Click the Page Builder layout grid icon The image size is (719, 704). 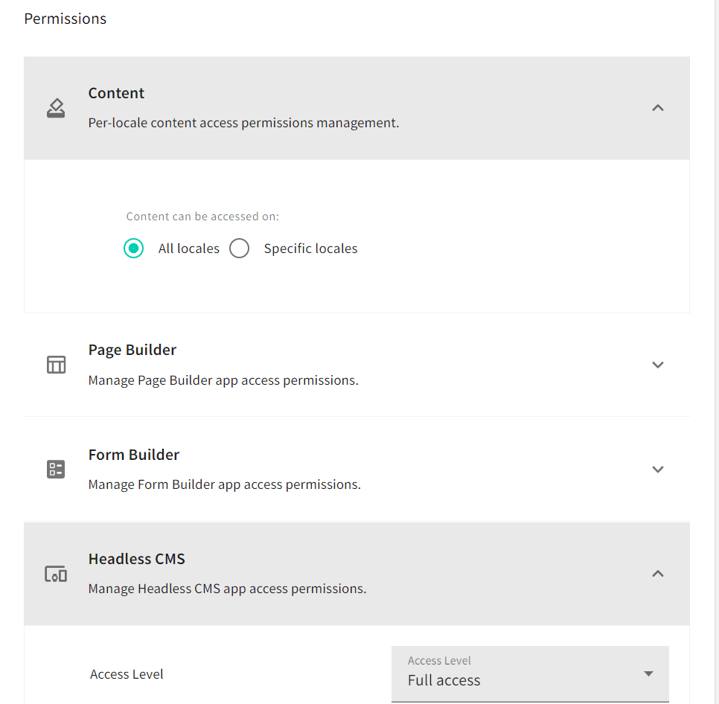(x=55, y=365)
